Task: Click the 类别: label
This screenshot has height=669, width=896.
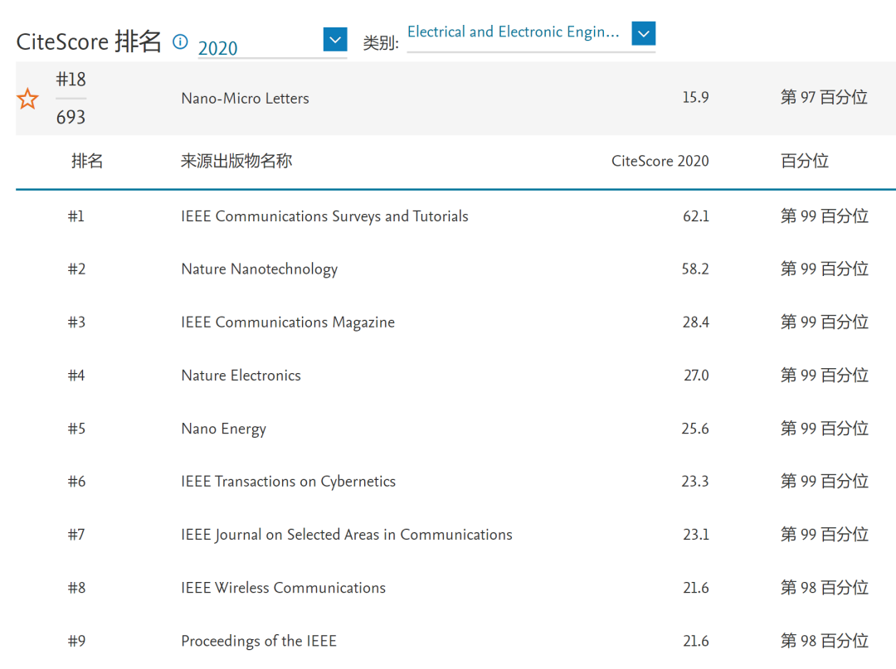Action: click(381, 43)
